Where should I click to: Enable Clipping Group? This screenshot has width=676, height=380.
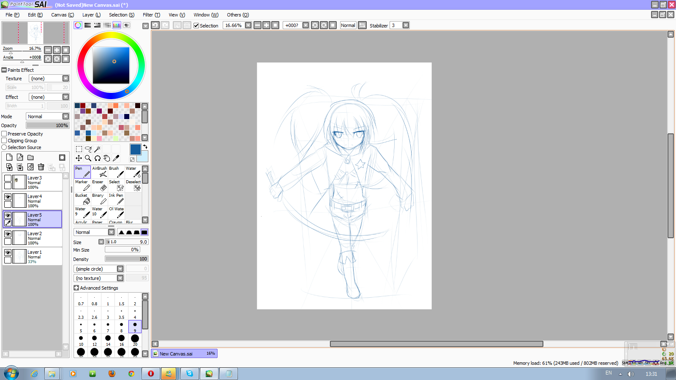tap(4, 141)
